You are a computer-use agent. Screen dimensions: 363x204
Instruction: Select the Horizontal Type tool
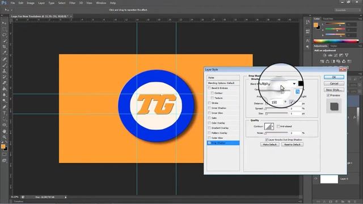(4, 113)
